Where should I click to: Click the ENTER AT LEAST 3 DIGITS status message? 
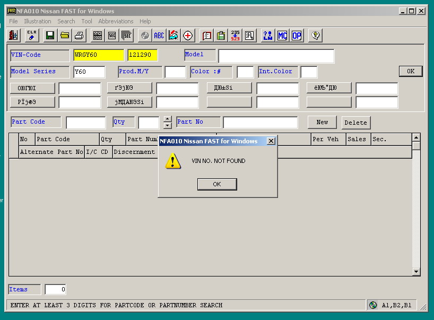(x=116, y=305)
